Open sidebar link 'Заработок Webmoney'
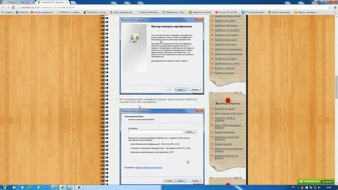This screenshot has width=338, height=190. 226,25
